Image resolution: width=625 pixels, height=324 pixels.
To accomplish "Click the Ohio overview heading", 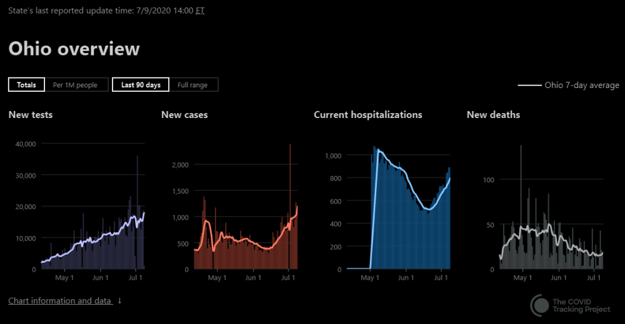I will 74,49.
